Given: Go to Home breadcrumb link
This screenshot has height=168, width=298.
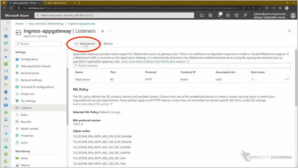Looking at the screenshot, I should [x=19, y=24].
